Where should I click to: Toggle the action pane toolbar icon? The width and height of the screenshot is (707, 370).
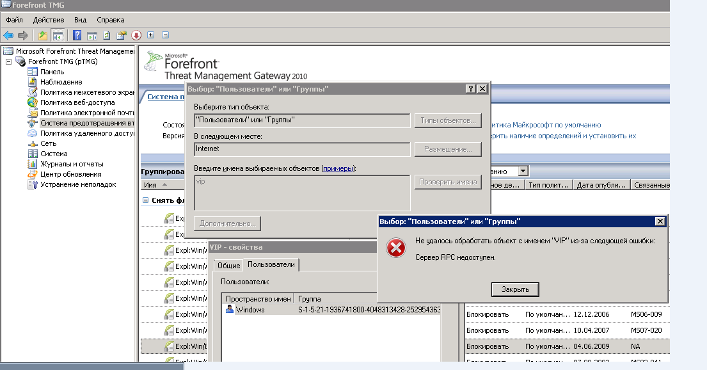click(92, 35)
